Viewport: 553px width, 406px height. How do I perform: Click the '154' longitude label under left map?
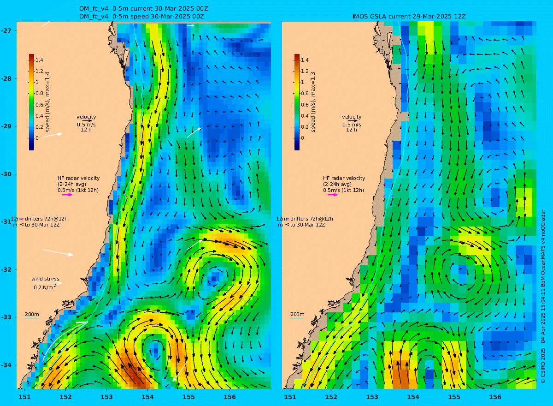pyautogui.click(x=147, y=397)
